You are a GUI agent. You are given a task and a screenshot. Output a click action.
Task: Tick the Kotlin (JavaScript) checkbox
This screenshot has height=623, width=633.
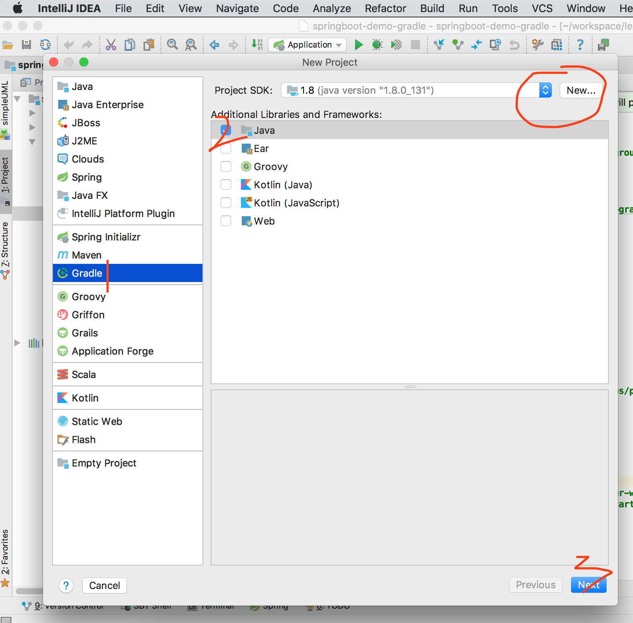(x=226, y=203)
